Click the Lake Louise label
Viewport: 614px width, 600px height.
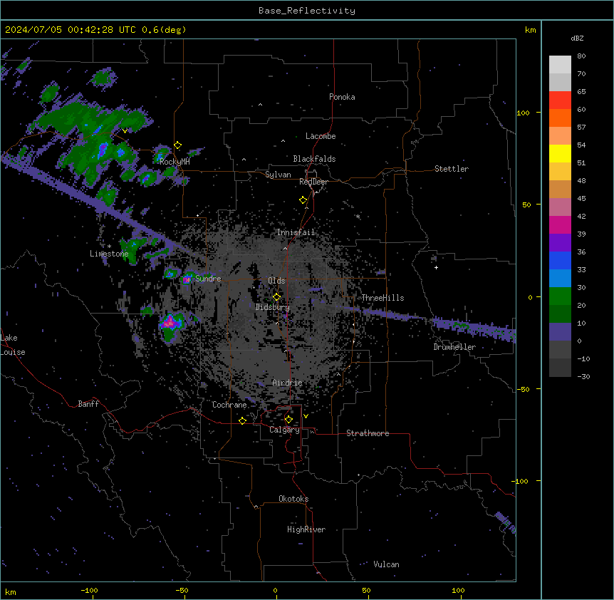[x=13, y=345]
